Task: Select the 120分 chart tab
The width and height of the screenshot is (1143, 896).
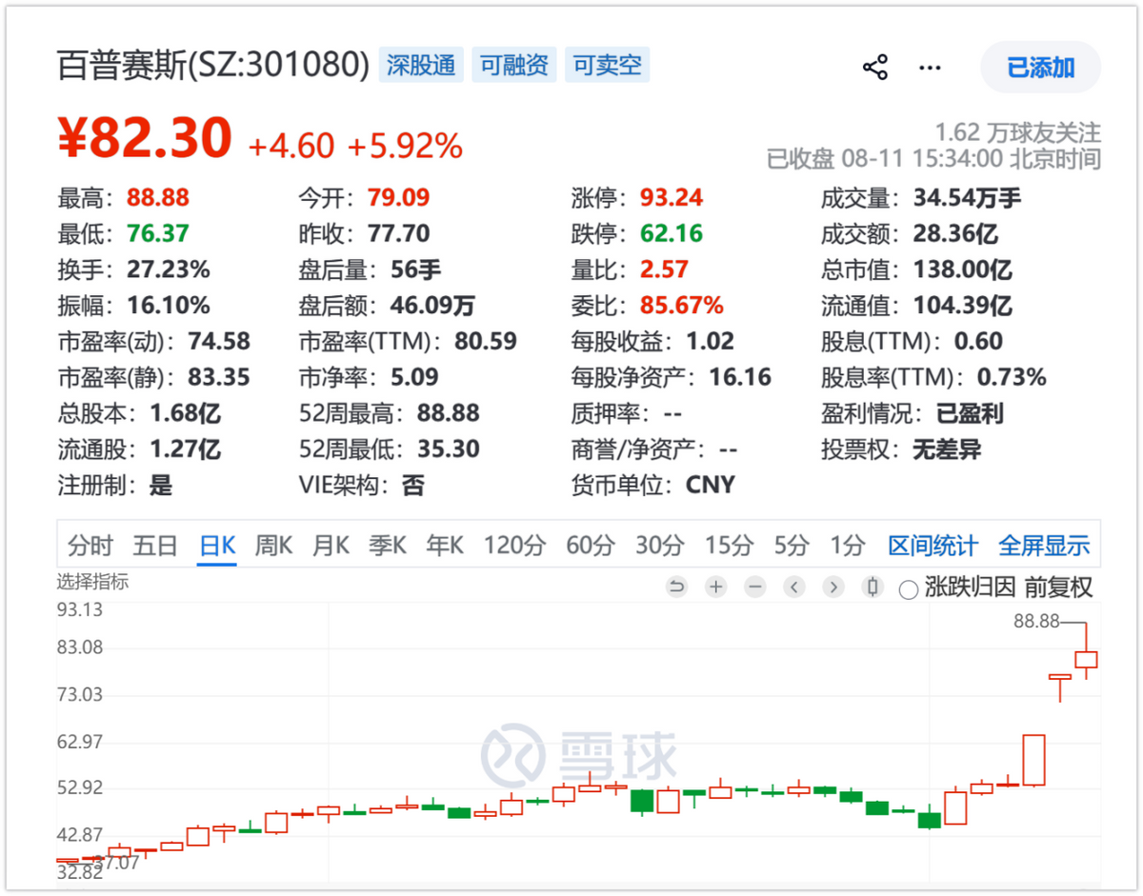Action: pos(514,546)
